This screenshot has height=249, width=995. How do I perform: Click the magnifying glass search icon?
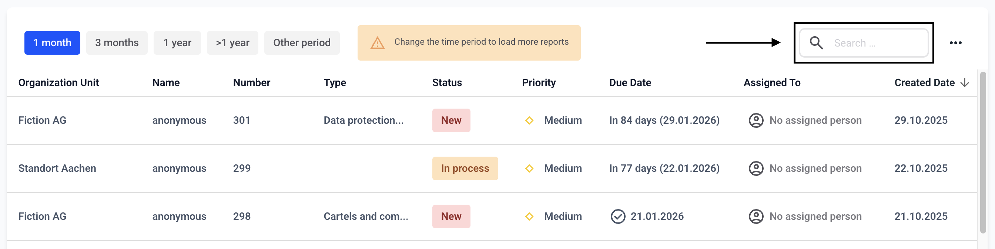[x=816, y=43]
